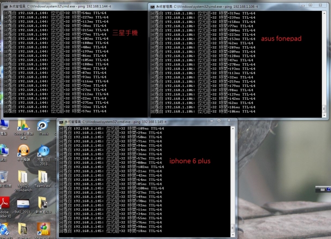Viewport: 331px width, 239px height.
Task: Click the 304ms reply line in the 192.168.1.106 window
Action: [x=203, y=30]
